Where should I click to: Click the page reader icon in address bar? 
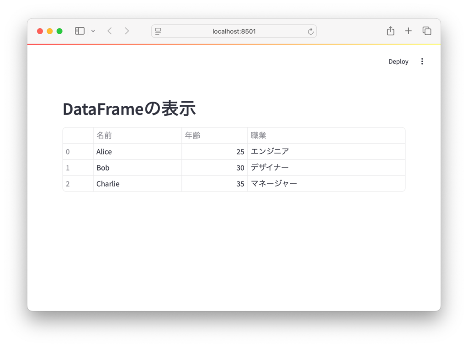158,31
